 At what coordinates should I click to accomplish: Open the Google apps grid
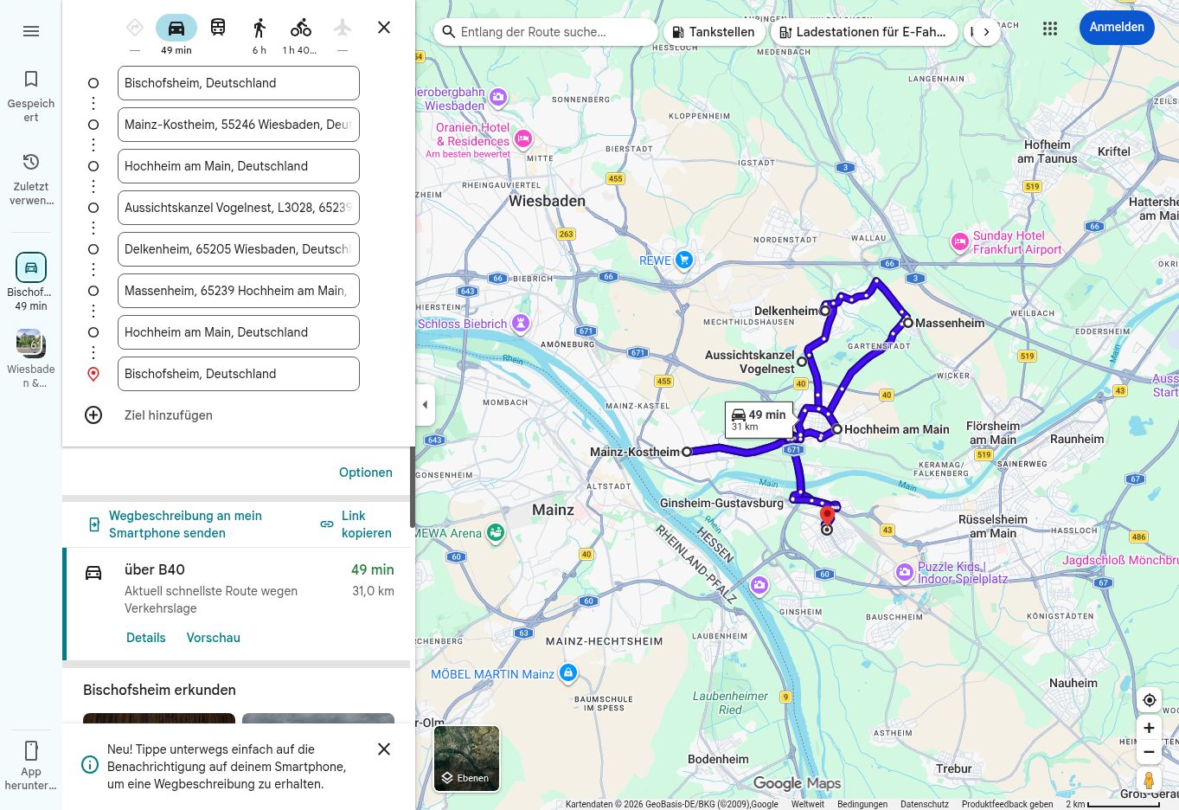pyautogui.click(x=1050, y=29)
